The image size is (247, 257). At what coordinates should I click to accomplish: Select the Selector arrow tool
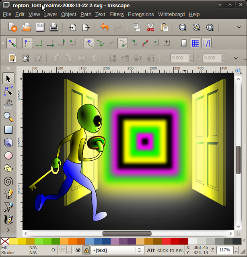[x=8, y=79]
